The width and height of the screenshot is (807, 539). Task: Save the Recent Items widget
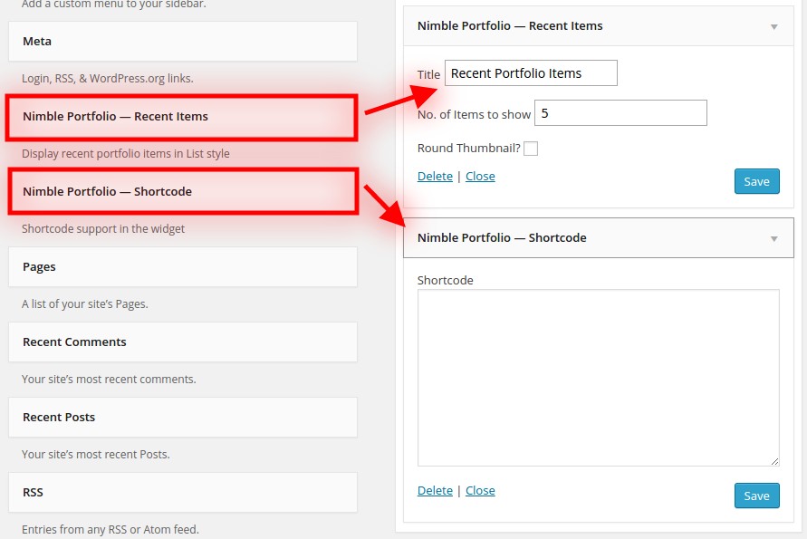click(x=756, y=181)
